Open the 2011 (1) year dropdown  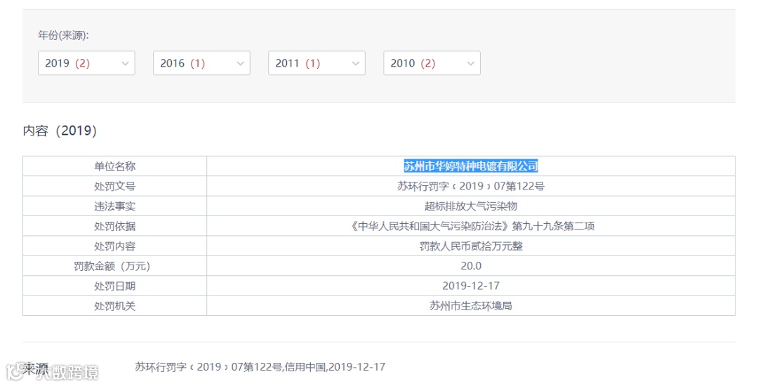tap(317, 63)
